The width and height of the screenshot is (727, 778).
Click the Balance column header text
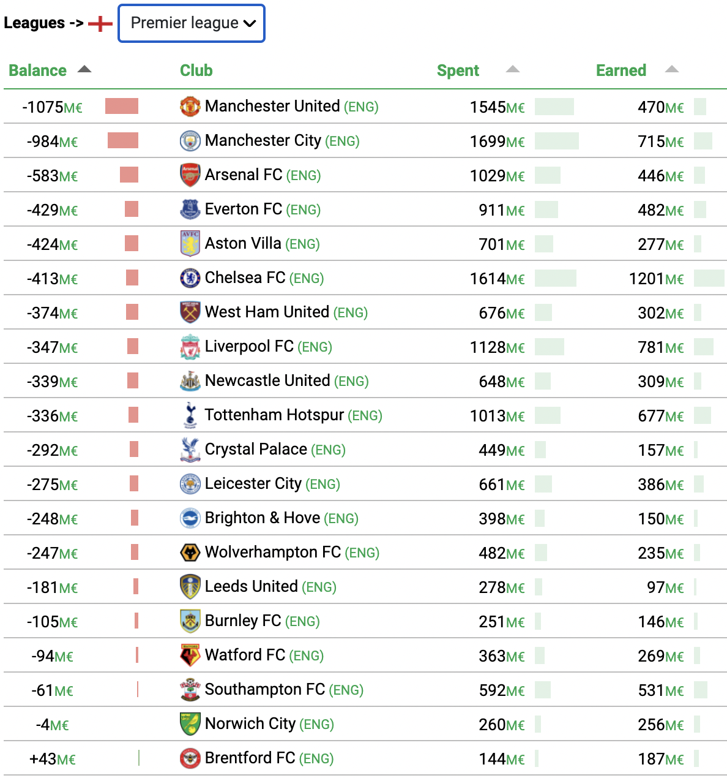37,70
